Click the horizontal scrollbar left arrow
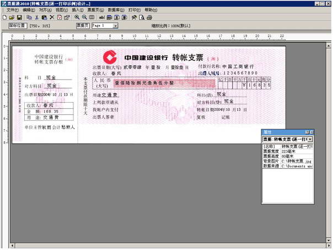The width and height of the screenshot is (333, 250). tap(12, 246)
